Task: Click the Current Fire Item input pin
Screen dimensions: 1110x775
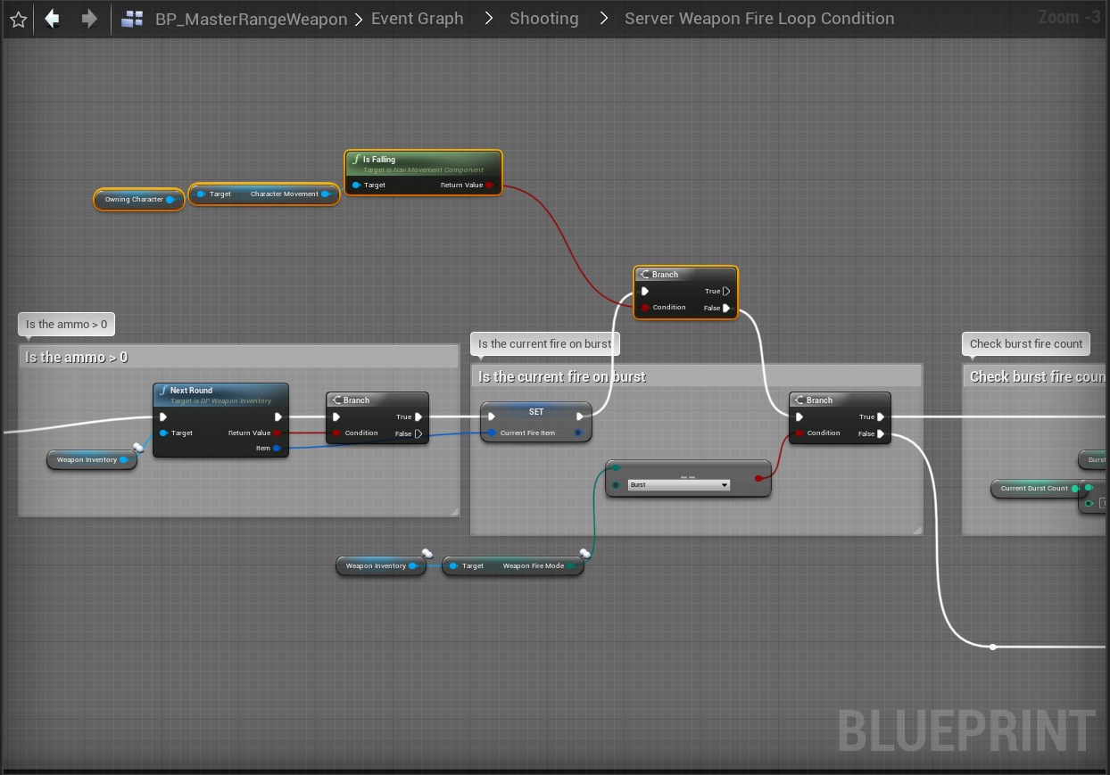Action: (492, 433)
